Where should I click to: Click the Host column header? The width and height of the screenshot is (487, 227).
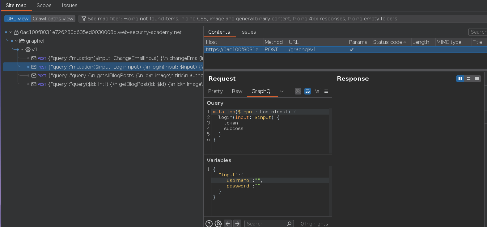[x=233, y=42]
